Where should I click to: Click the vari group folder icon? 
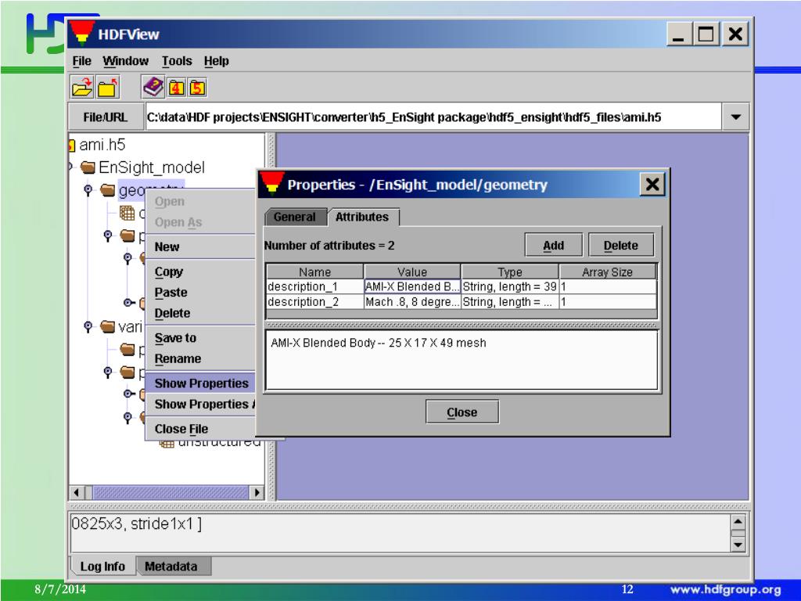[107, 326]
